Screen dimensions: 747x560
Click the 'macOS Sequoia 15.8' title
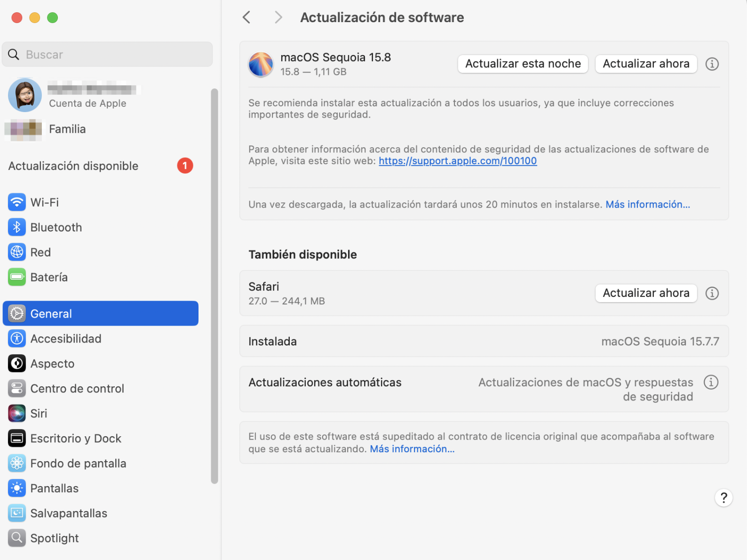coord(336,57)
